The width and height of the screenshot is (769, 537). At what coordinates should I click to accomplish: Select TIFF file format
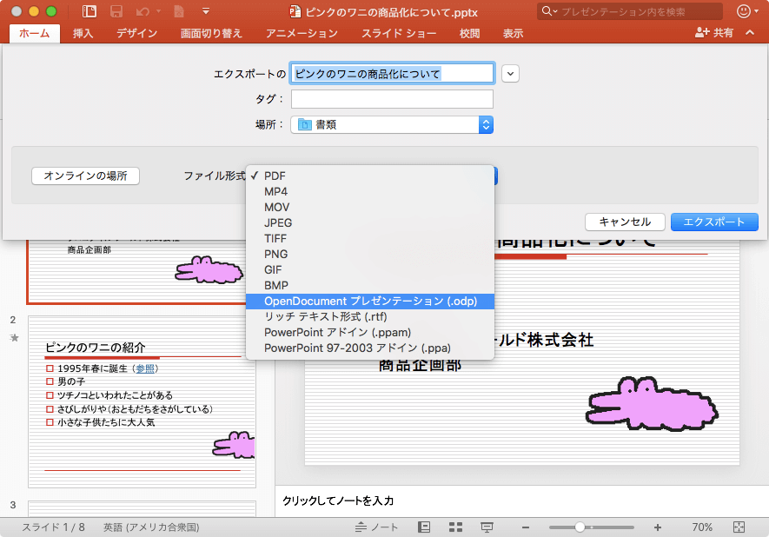pos(370,238)
